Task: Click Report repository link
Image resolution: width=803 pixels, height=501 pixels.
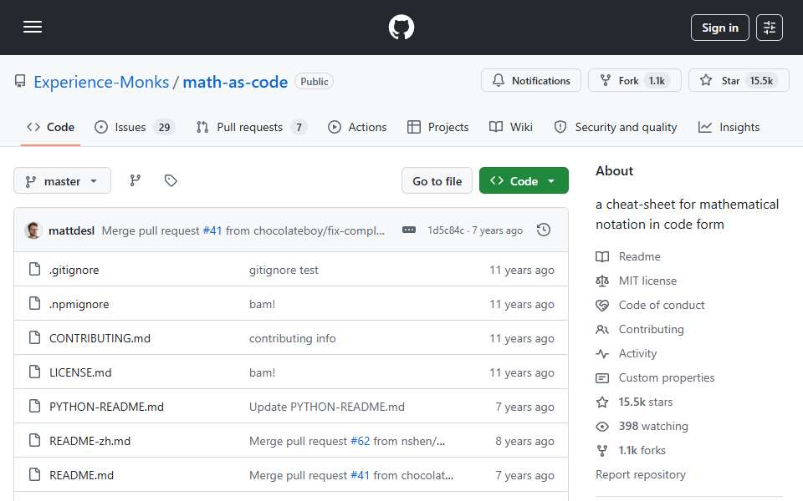Action: 640,475
